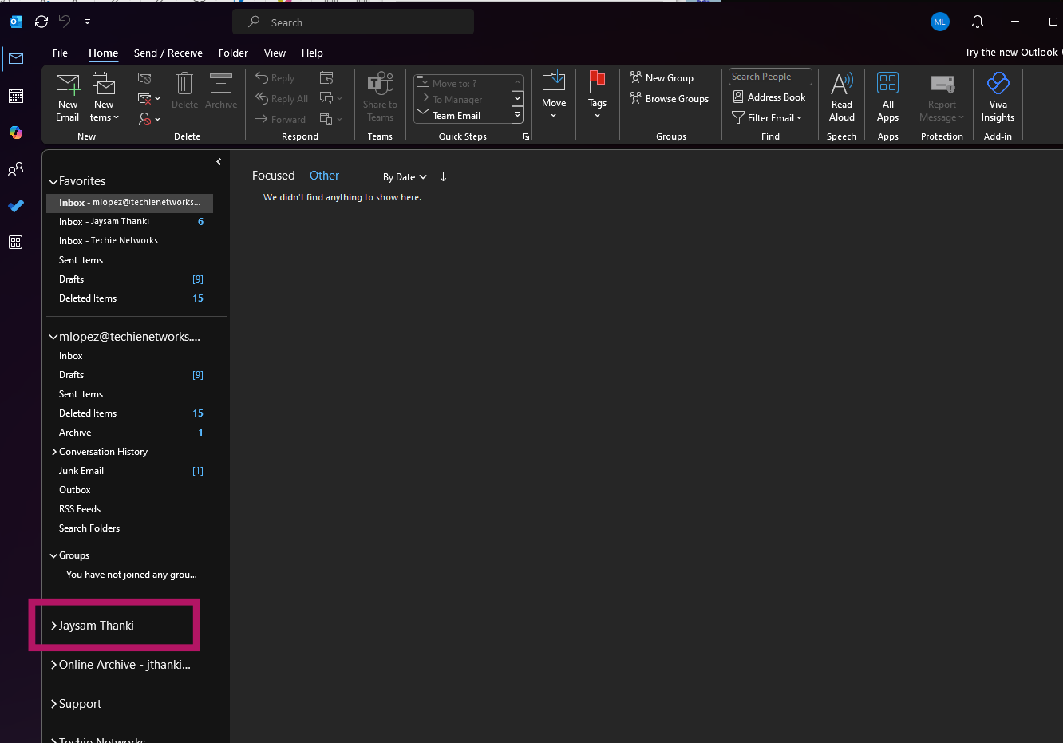Click the Search People input field
The width and height of the screenshot is (1063, 743).
(x=769, y=77)
